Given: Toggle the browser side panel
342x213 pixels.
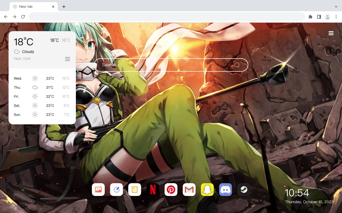Looking at the screenshot, I should (319, 17).
